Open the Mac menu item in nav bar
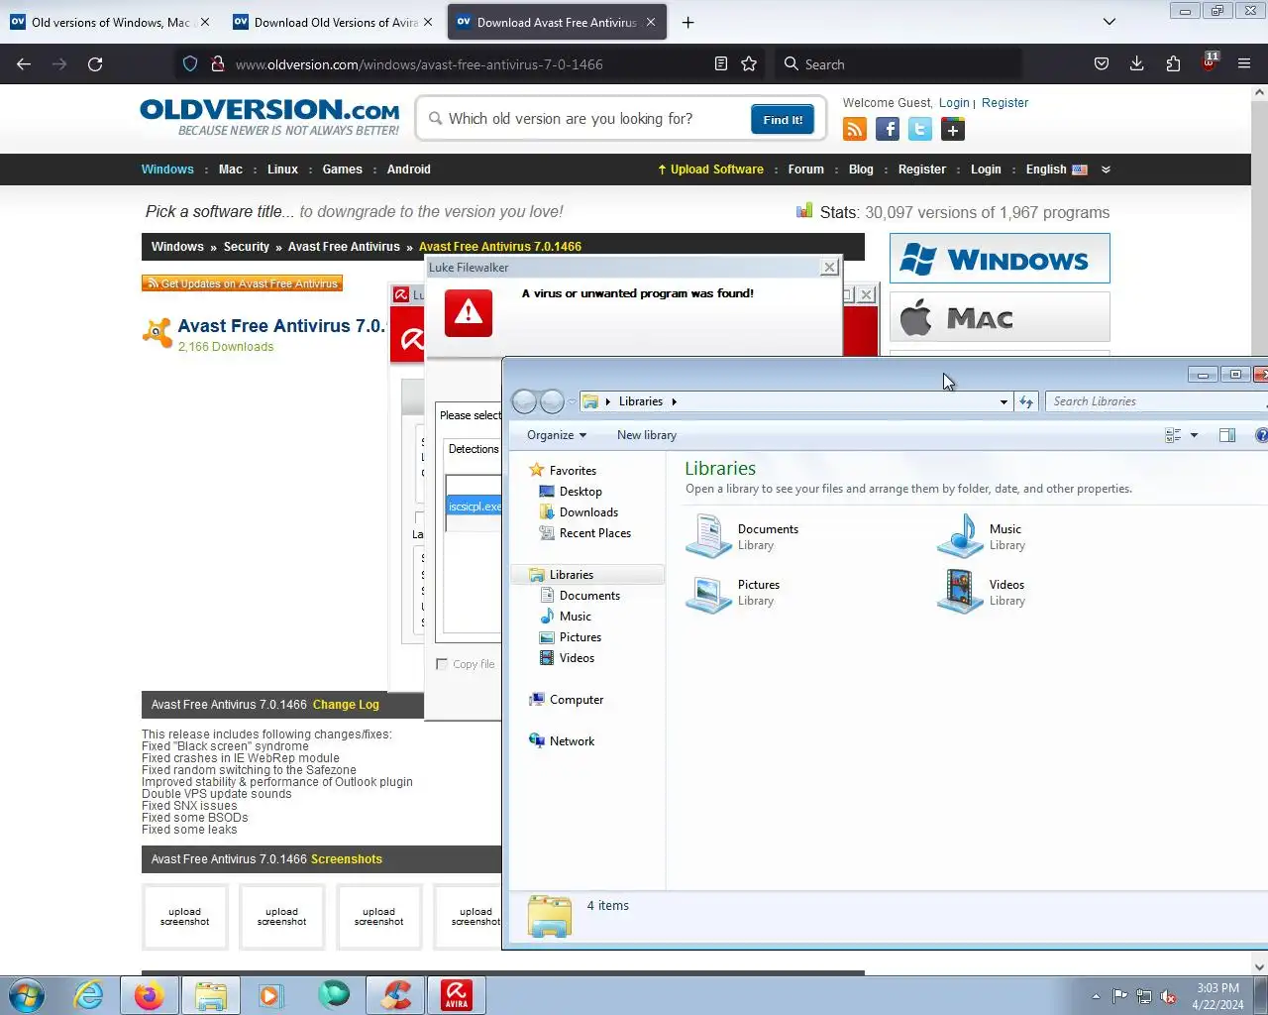This screenshot has height=1015, width=1268. [x=231, y=169]
